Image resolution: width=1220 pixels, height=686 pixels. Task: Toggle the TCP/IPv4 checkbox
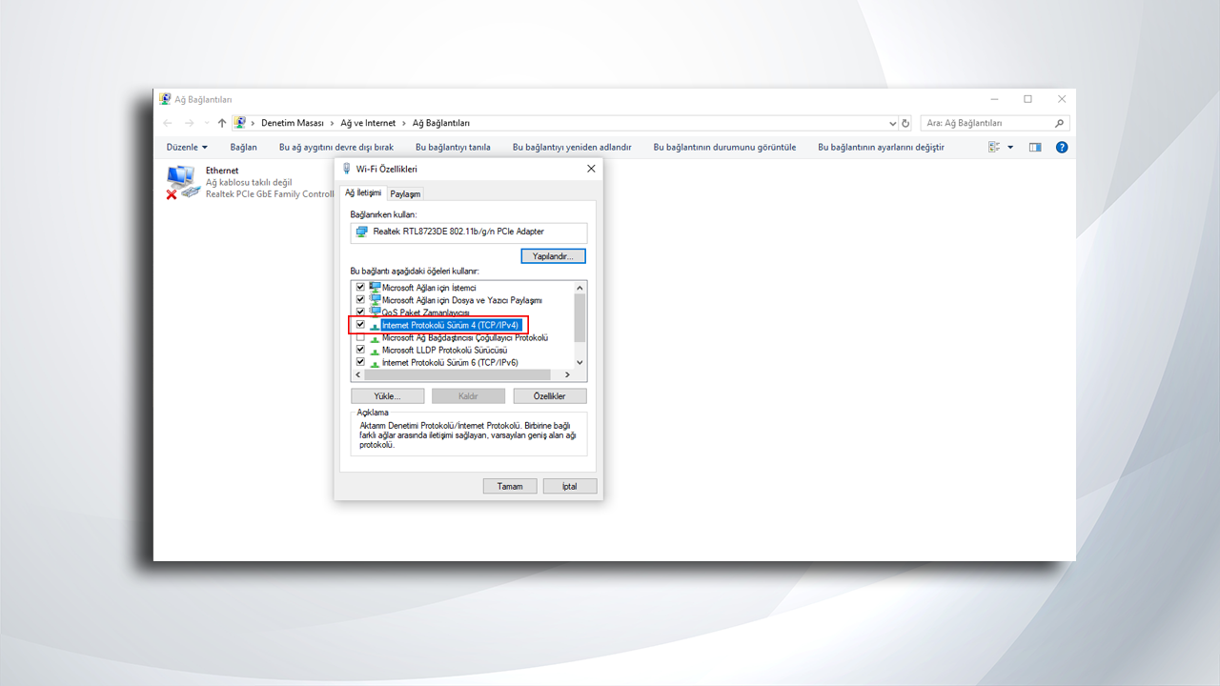point(360,325)
